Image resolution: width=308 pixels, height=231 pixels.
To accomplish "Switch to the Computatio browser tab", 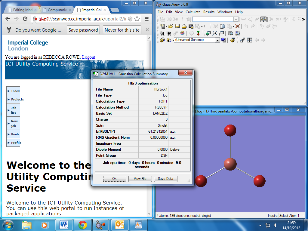I will (x=57, y=10).
